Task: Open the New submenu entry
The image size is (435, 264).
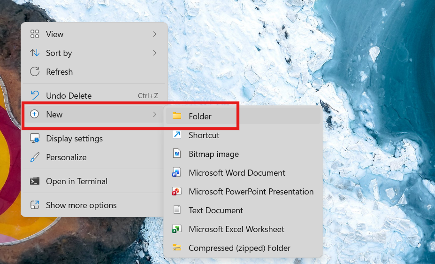Action: point(94,114)
